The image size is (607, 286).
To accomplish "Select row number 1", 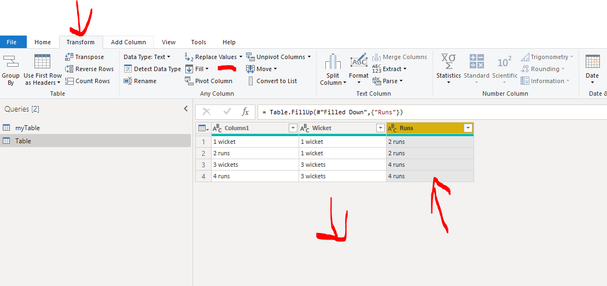I will coord(203,142).
